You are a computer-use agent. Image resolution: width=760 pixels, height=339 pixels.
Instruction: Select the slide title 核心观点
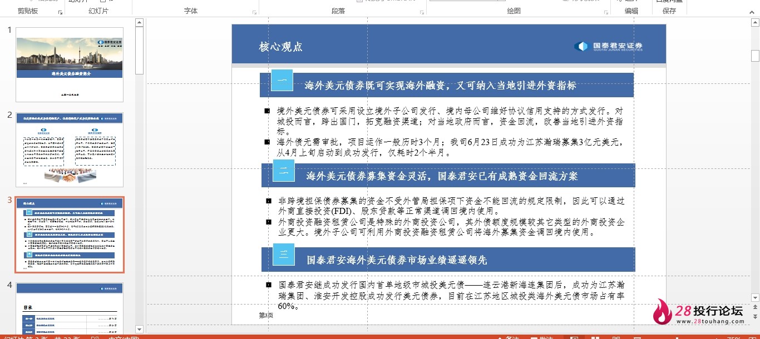pos(280,47)
